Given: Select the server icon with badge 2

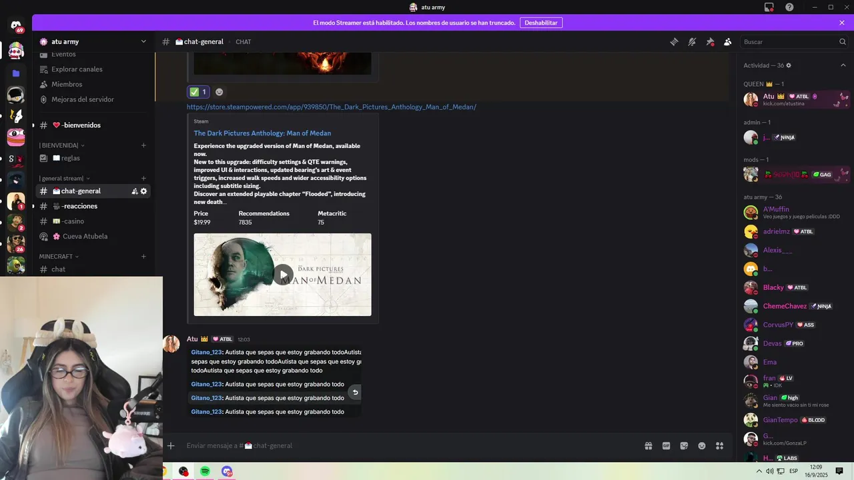Looking at the screenshot, I should (16, 223).
